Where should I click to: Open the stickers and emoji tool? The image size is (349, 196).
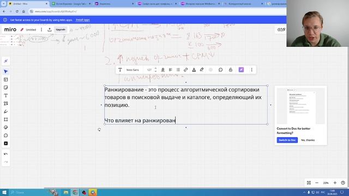[6, 127]
